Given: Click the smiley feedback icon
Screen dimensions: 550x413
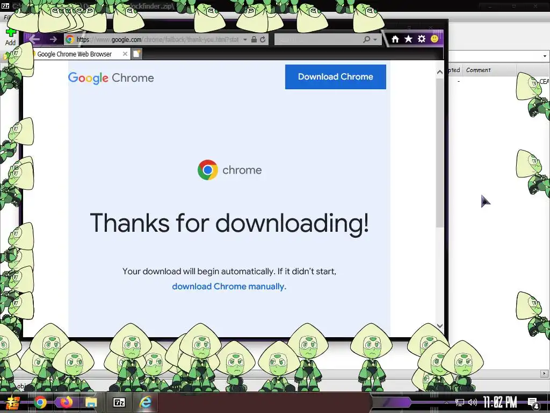Looking at the screenshot, I should tap(434, 39).
